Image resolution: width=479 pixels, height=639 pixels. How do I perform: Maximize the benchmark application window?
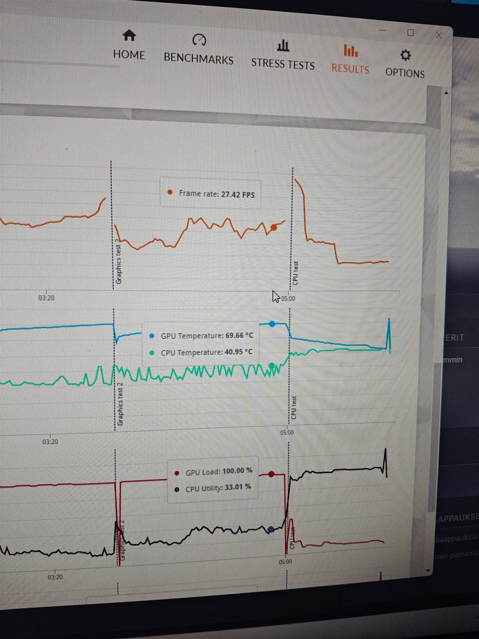(411, 32)
